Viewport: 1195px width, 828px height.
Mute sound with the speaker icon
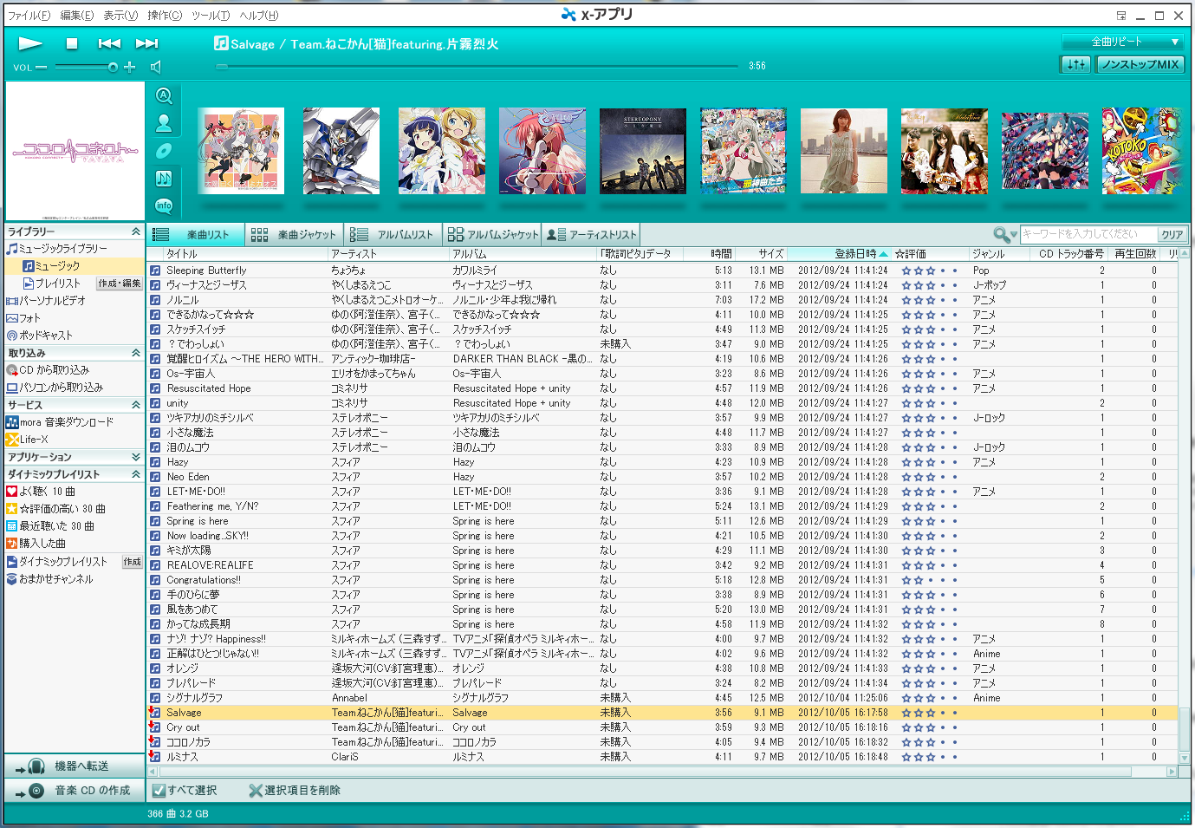click(x=156, y=67)
